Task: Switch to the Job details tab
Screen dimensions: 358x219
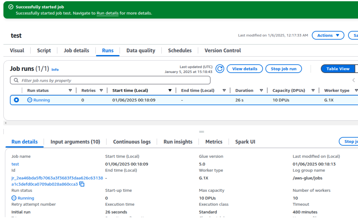Action: (x=76, y=50)
